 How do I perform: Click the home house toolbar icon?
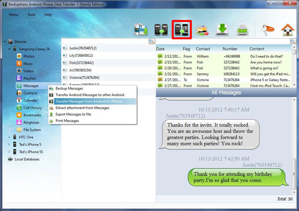(x=288, y=30)
